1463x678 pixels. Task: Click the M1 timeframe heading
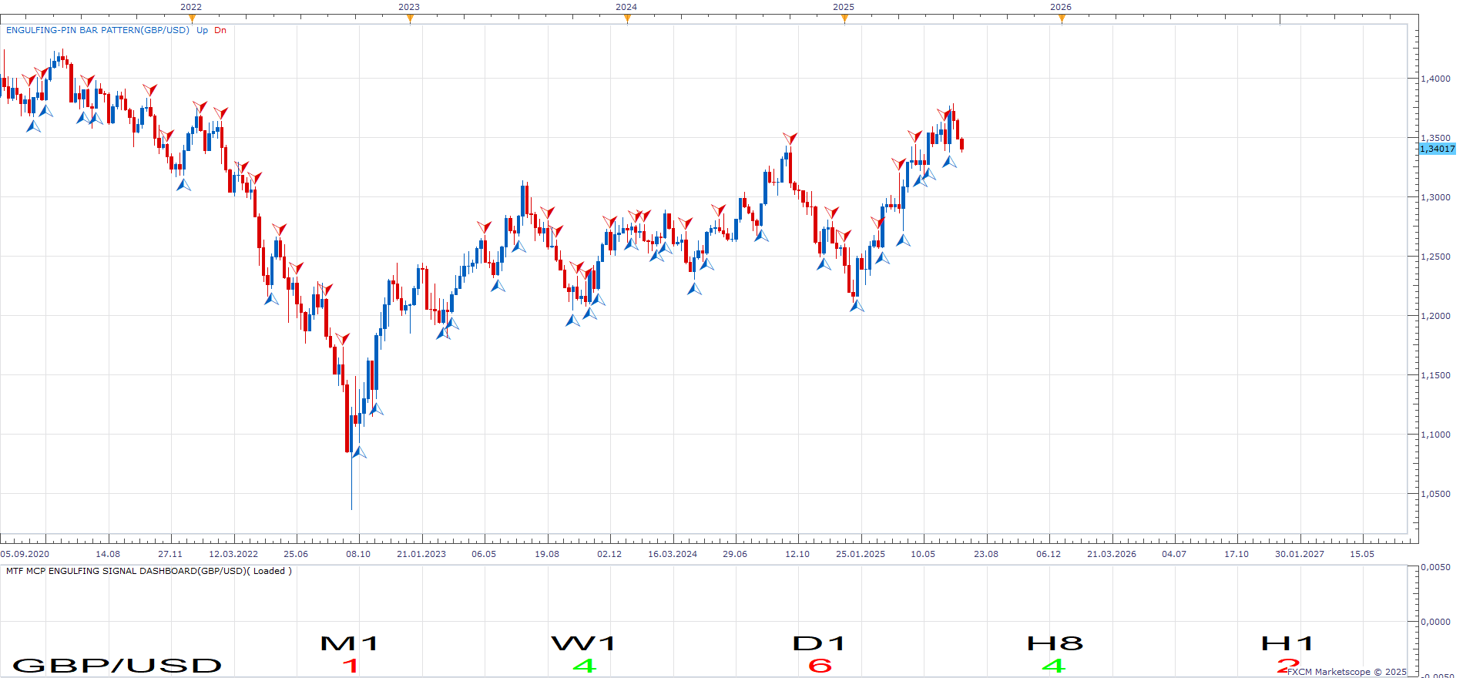(x=350, y=643)
